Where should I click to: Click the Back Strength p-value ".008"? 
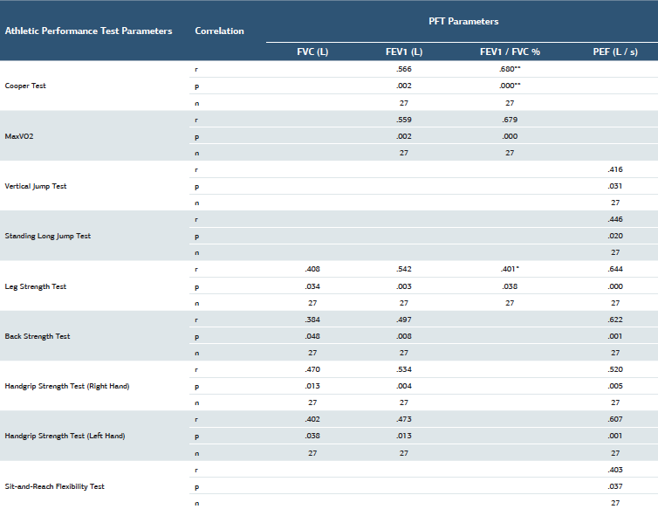coord(404,336)
